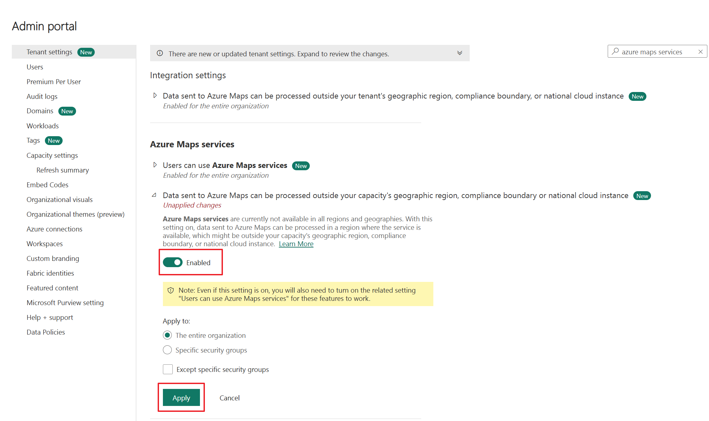
Task: Collapse the capacity's geographic region setting
Action: (x=154, y=195)
